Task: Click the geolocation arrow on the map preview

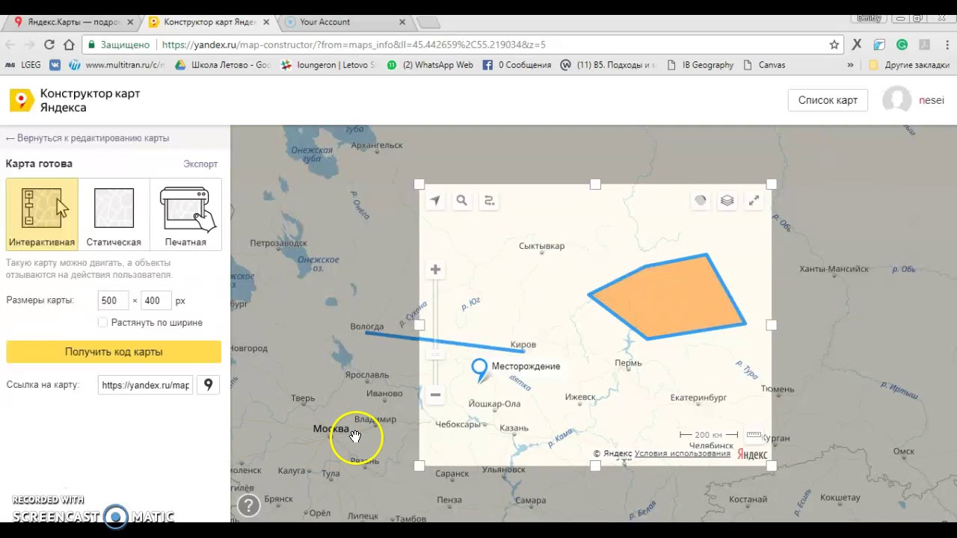Action: click(x=435, y=200)
